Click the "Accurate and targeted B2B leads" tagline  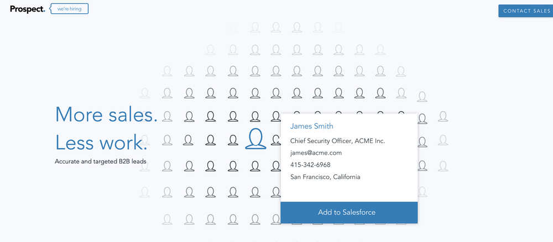tap(100, 162)
